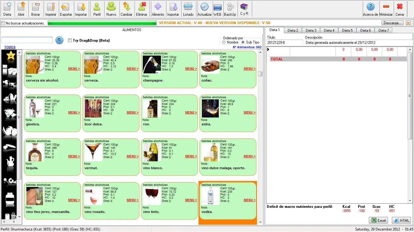Image resolution: width=414 pixels, height=232 pixels.
Task: Create a new profile with Nuevo
Action: pyautogui.click(x=111, y=9)
